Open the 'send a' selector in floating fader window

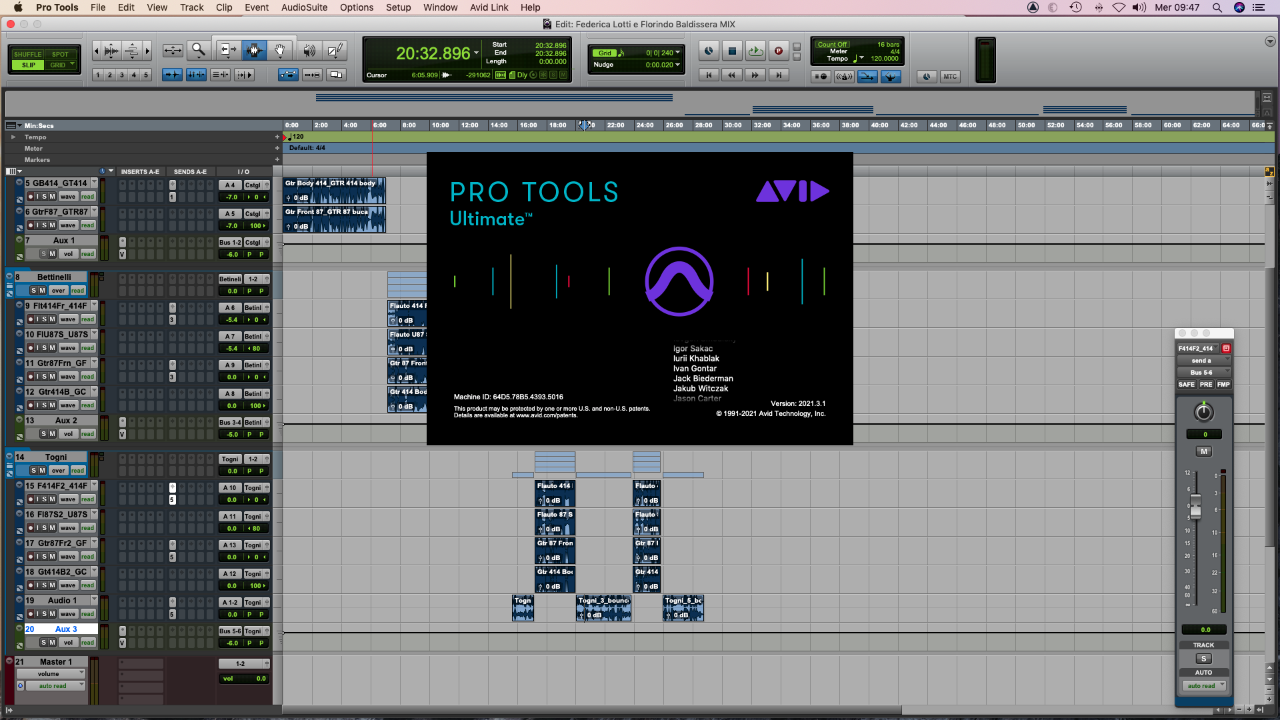pos(1203,361)
